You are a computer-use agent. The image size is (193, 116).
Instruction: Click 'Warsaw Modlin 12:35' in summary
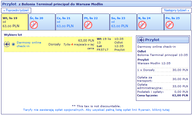(x=154, y=63)
